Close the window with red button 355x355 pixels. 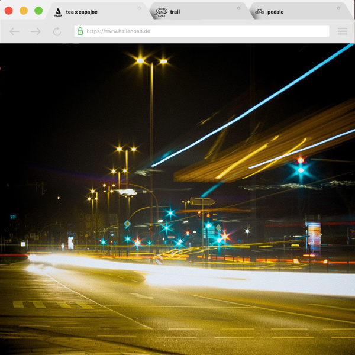[x=9, y=11]
